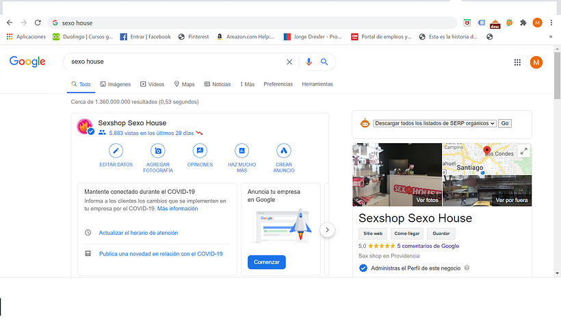Open the Google apps grid
Screen dimensions: 561x332
tap(517, 62)
